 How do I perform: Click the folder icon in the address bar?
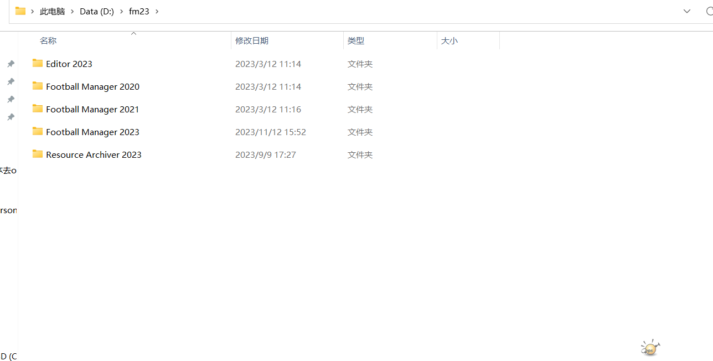(x=20, y=11)
